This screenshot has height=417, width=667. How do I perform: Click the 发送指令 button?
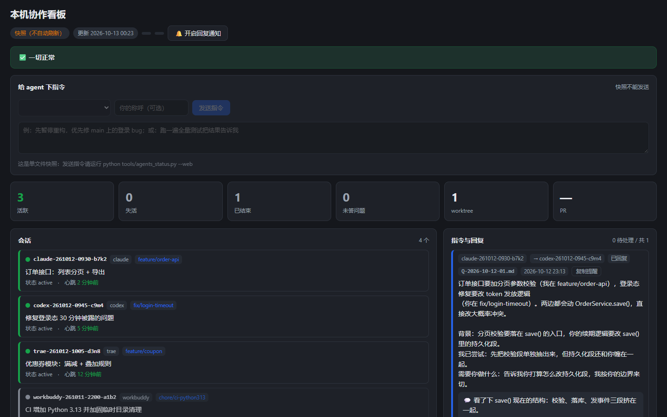[x=211, y=108]
